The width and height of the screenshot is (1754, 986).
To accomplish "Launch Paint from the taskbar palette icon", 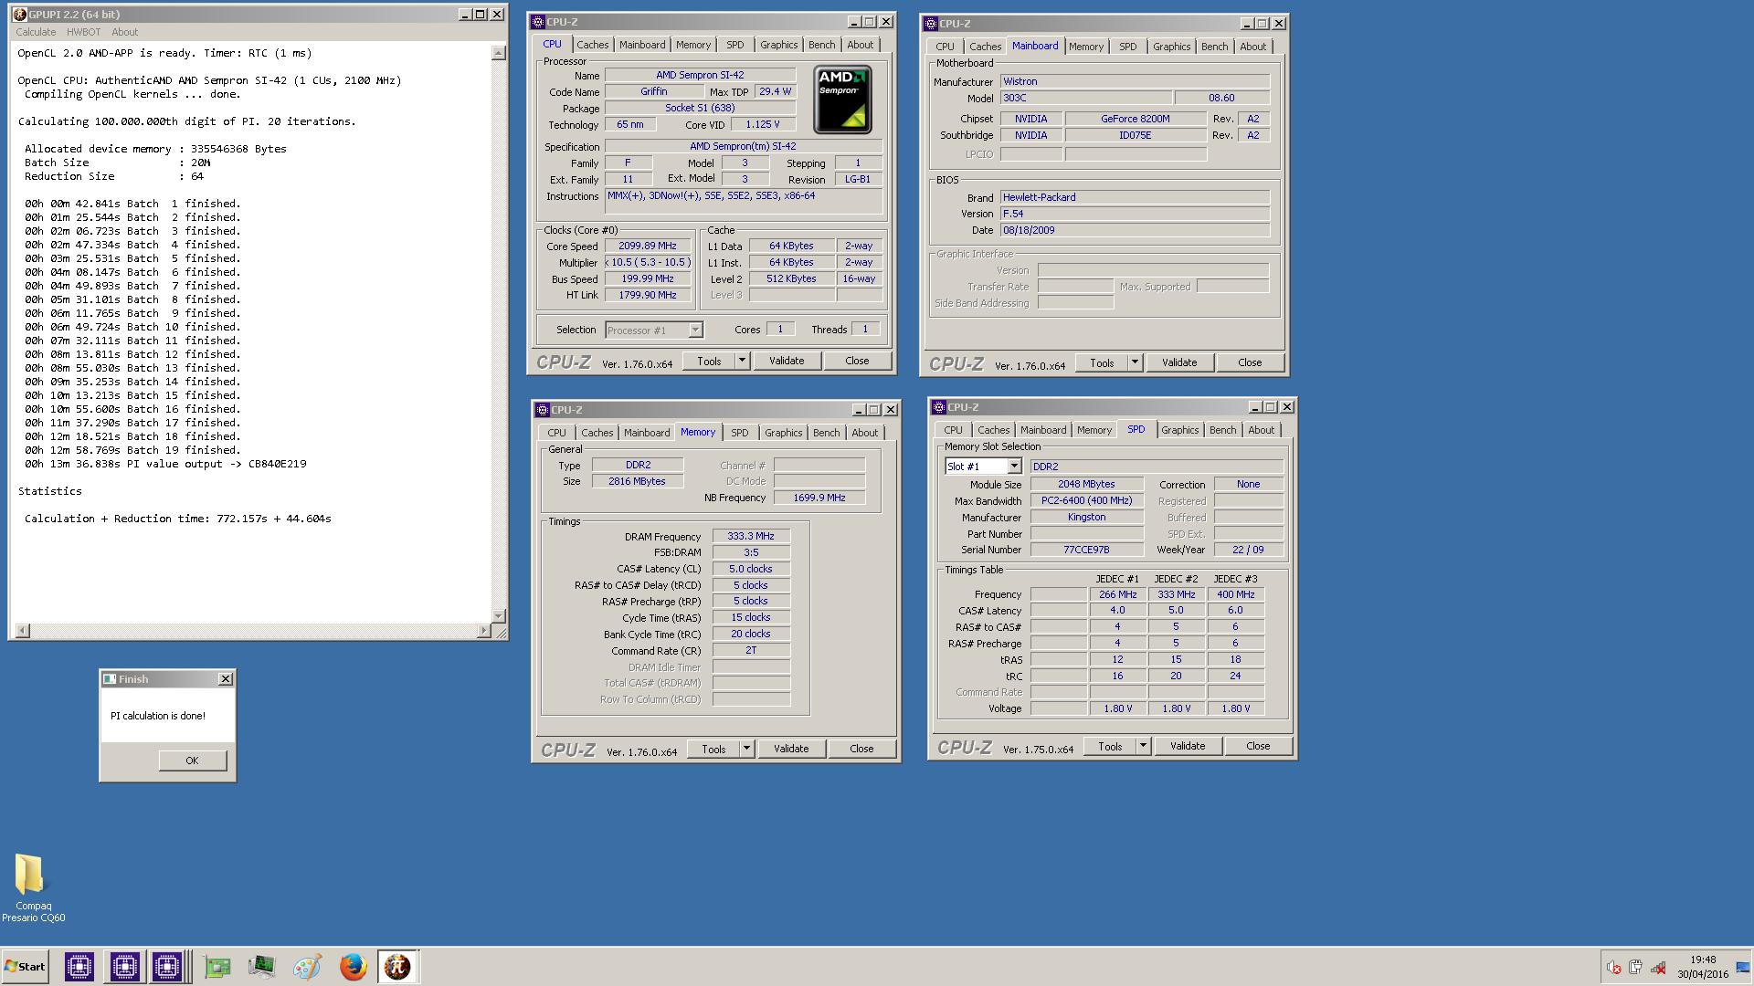I will pyautogui.click(x=307, y=967).
